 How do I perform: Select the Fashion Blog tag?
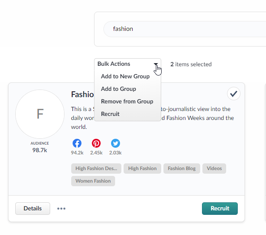(x=182, y=169)
